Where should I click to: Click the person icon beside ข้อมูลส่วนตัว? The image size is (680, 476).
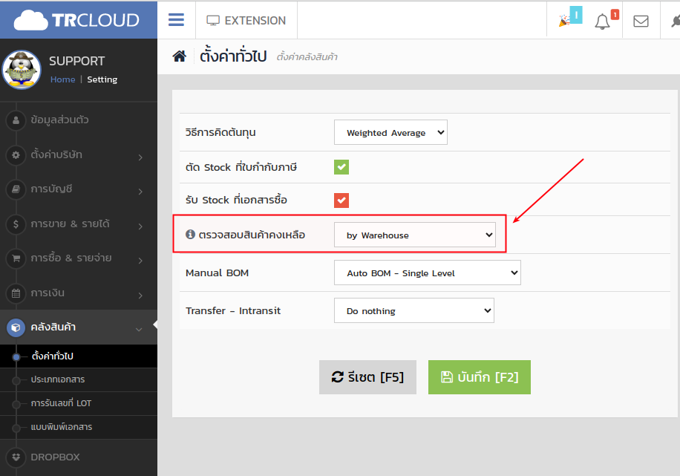click(x=16, y=120)
